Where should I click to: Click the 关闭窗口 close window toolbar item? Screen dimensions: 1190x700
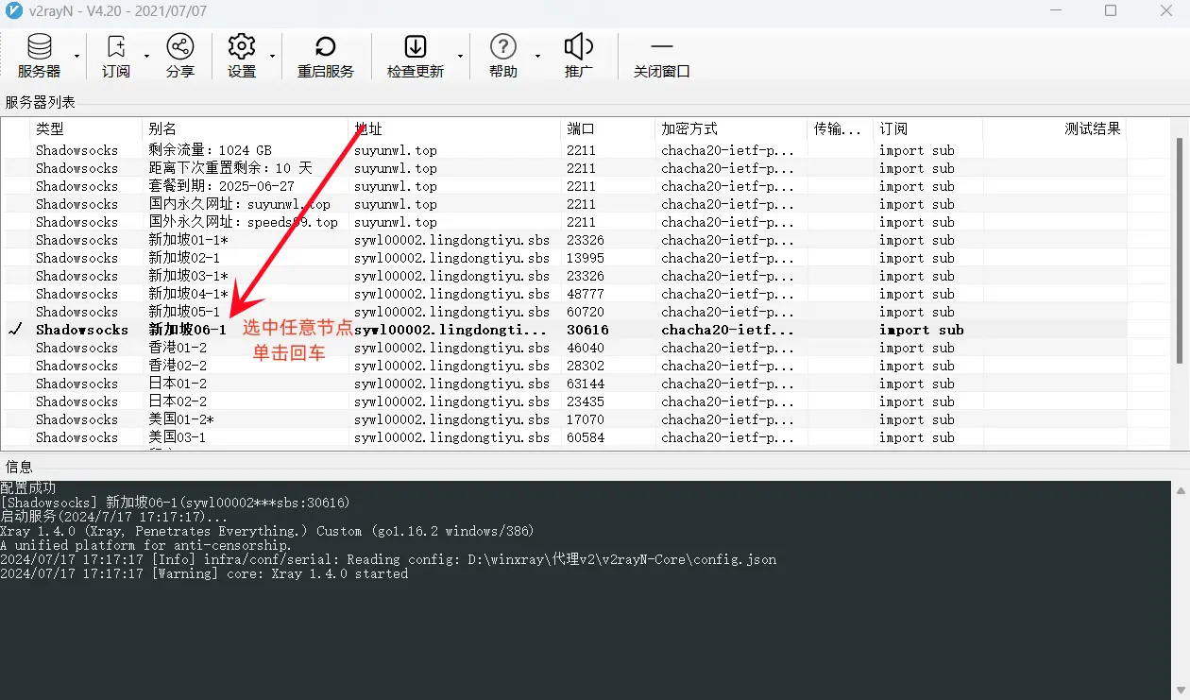662,56
